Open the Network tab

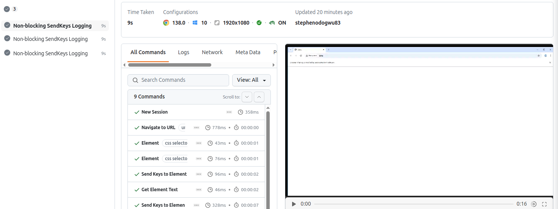(x=212, y=52)
